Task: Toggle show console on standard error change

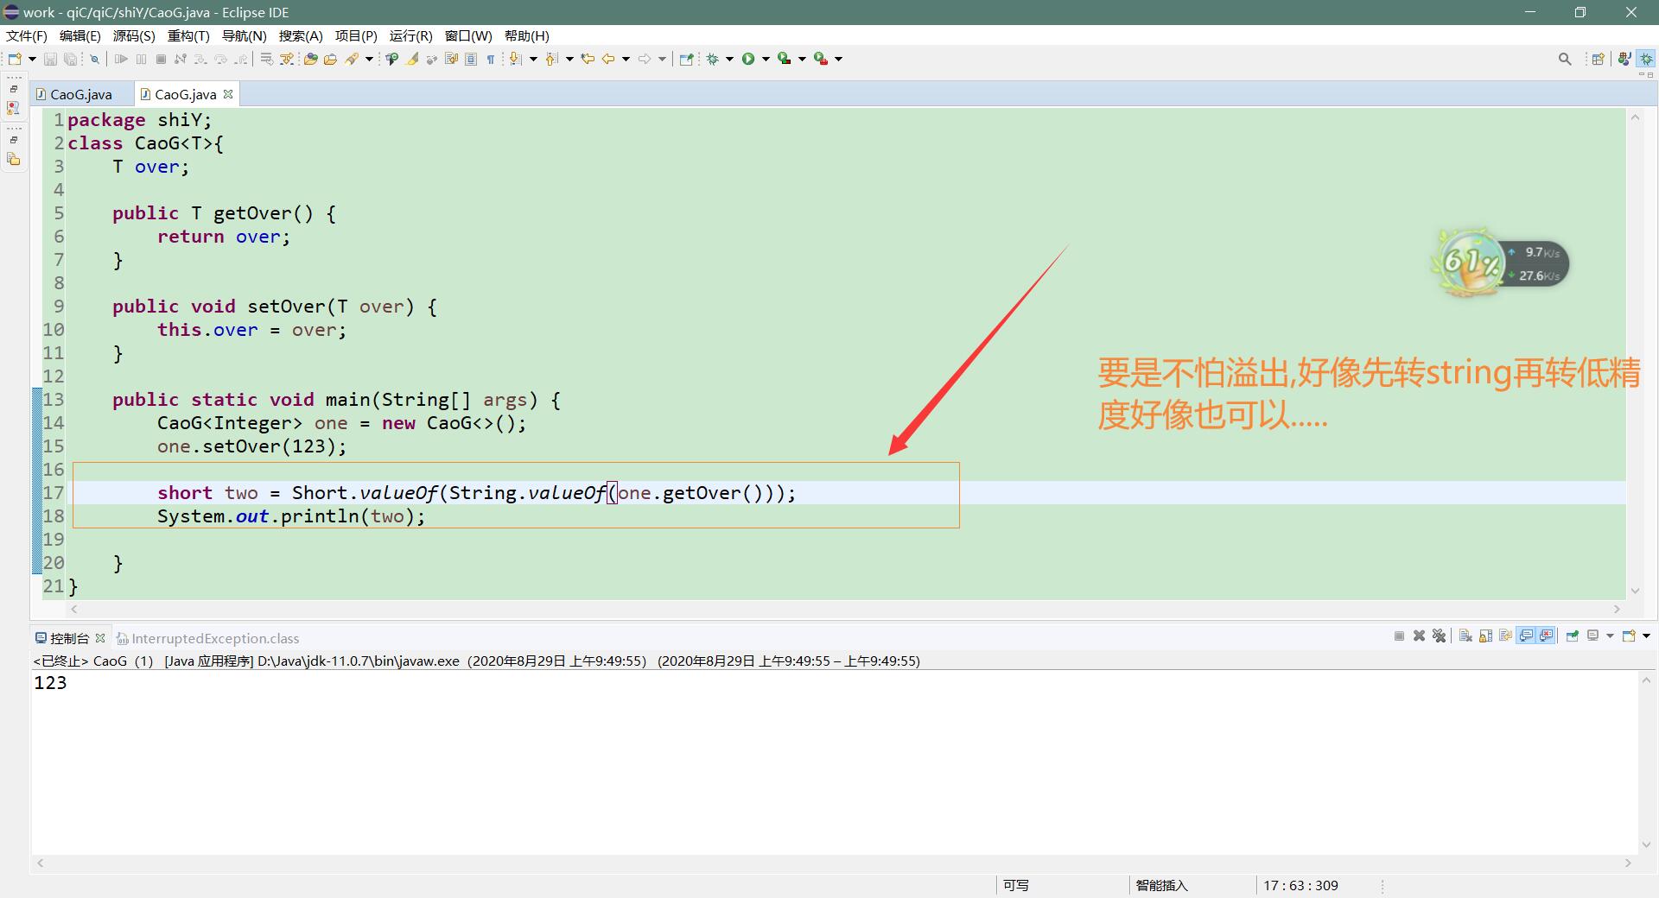Action: click(x=1546, y=636)
